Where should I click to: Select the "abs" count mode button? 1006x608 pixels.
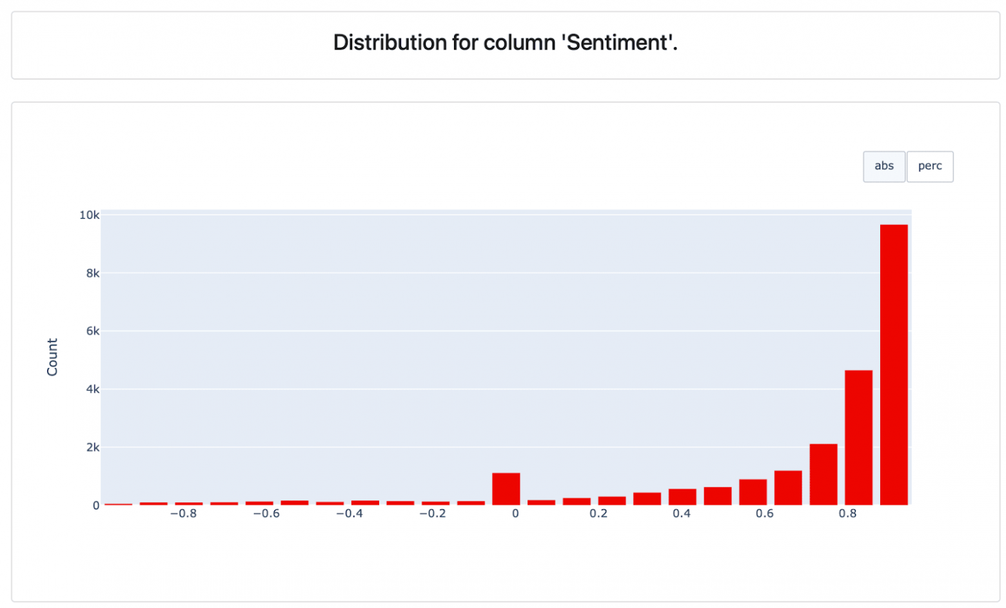[883, 166]
